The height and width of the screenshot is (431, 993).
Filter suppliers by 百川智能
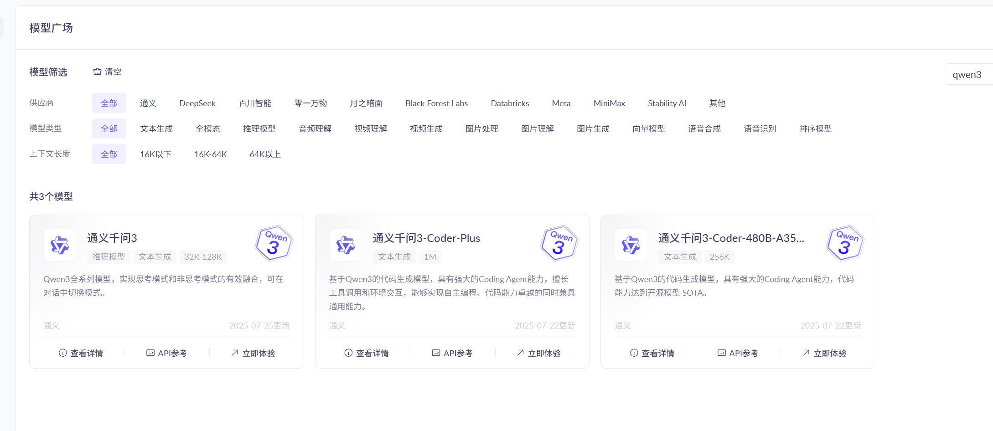click(255, 103)
